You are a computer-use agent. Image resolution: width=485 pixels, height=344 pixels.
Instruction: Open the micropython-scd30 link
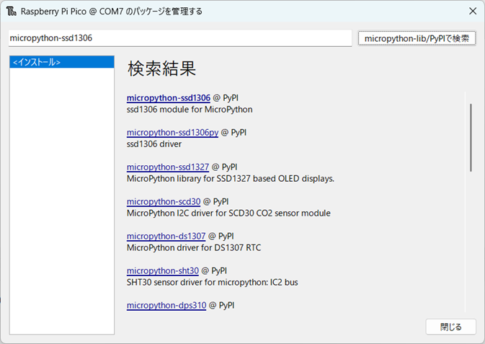point(164,202)
